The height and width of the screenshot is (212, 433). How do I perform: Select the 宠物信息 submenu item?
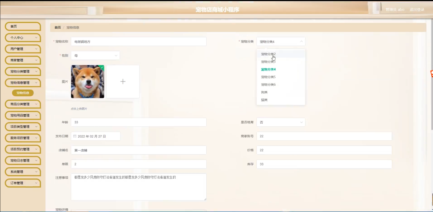point(23,93)
